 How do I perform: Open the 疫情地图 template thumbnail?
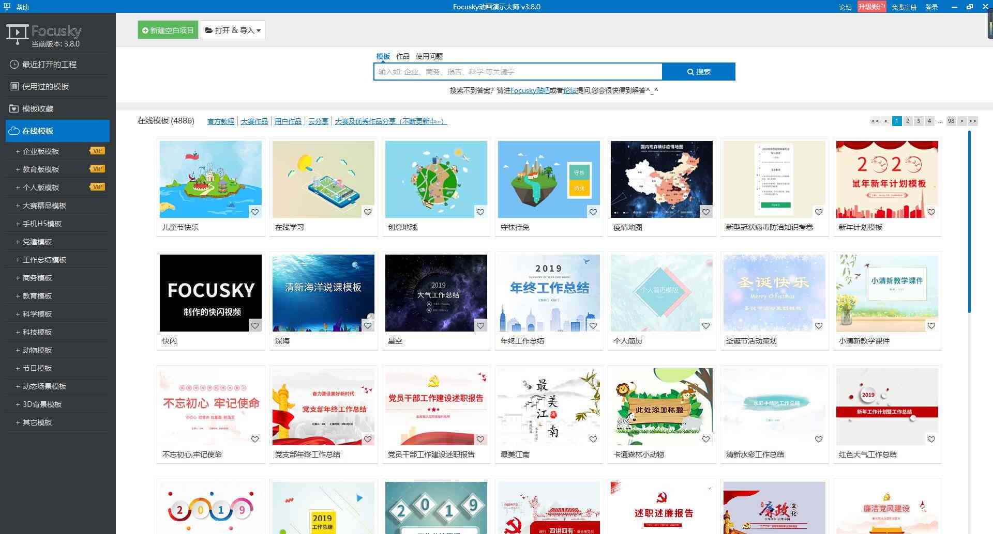click(661, 179)
